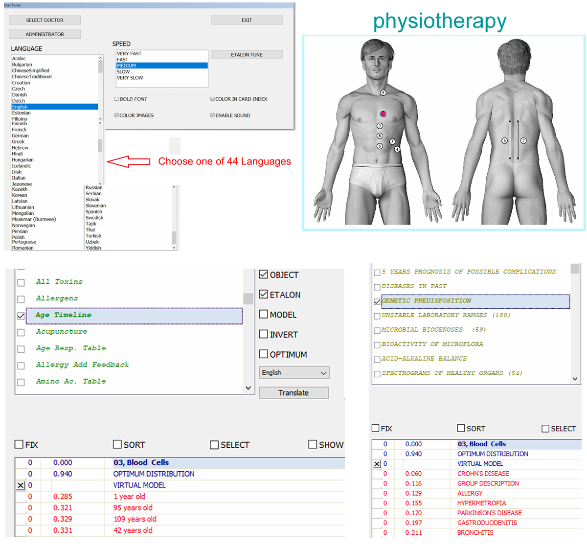Select point 6 on the back figure
The width and height of the screenshot is (587, 549).
point(505,141)
